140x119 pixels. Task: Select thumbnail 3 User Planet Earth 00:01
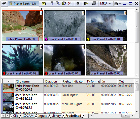pos(107,26)
